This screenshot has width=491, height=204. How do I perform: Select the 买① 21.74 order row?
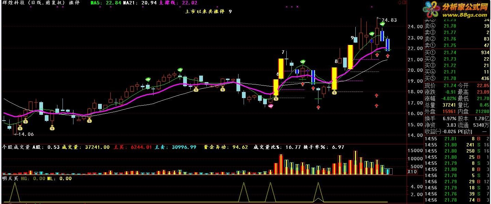457,52
